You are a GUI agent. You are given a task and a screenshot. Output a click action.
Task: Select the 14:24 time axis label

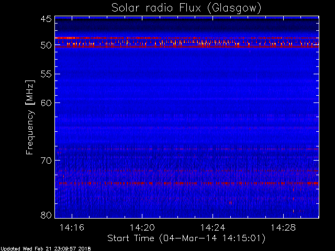tap(213, 227)
